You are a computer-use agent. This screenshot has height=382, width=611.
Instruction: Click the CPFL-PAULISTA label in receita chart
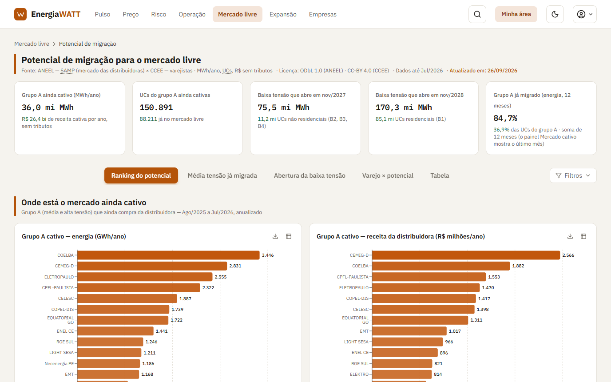point(353,277)
